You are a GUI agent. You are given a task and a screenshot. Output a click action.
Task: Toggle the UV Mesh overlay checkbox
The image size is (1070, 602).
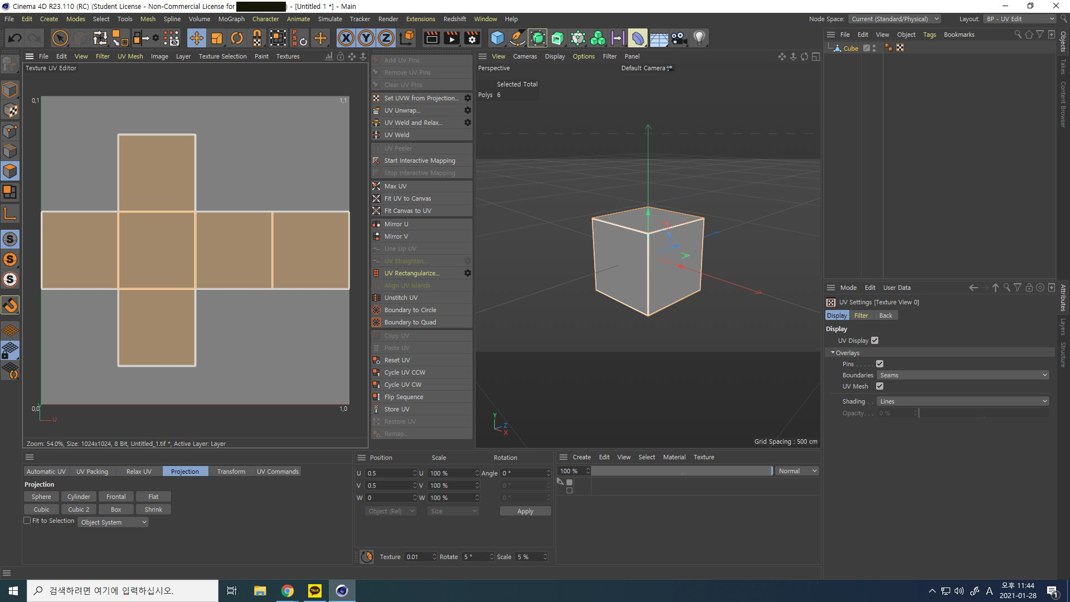click(881, 386)
